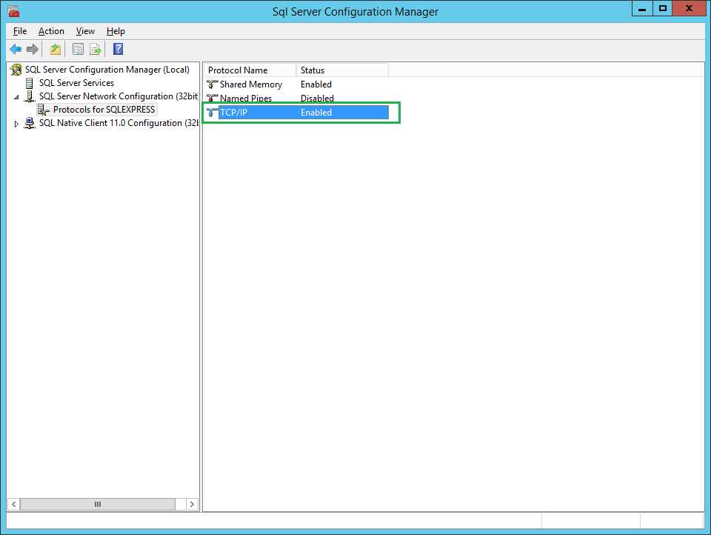Select SQL Server Services in the tree
This screenshot has height=535, width=711.
76,83
